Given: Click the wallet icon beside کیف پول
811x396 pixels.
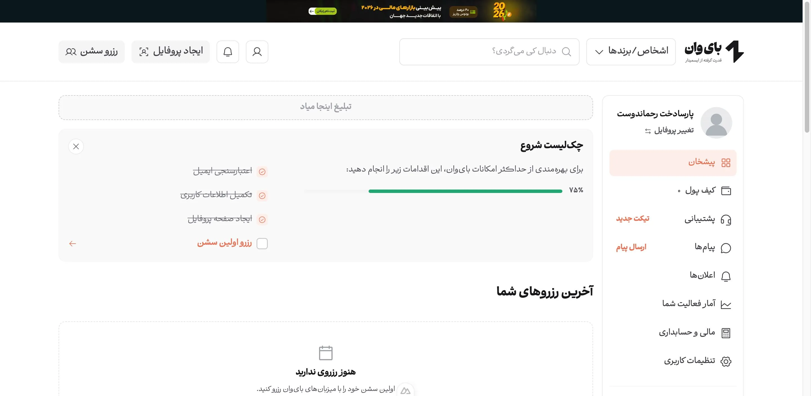Looking at the screenshot, I should (726, 191).
